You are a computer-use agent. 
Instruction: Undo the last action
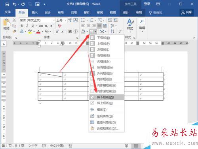tap(15, 4)
